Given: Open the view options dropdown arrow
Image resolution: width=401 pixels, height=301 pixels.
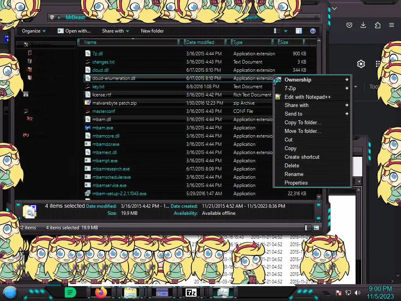Looking at the screenshot, I should tap(285, 31).
